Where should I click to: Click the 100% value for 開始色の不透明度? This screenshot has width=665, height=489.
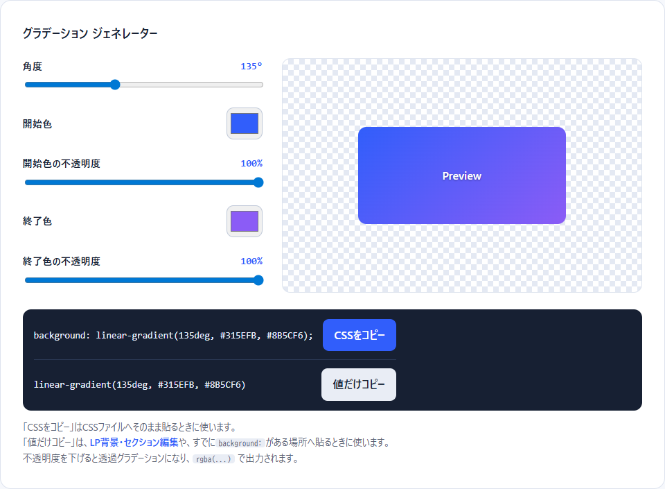tap(251, 164)
